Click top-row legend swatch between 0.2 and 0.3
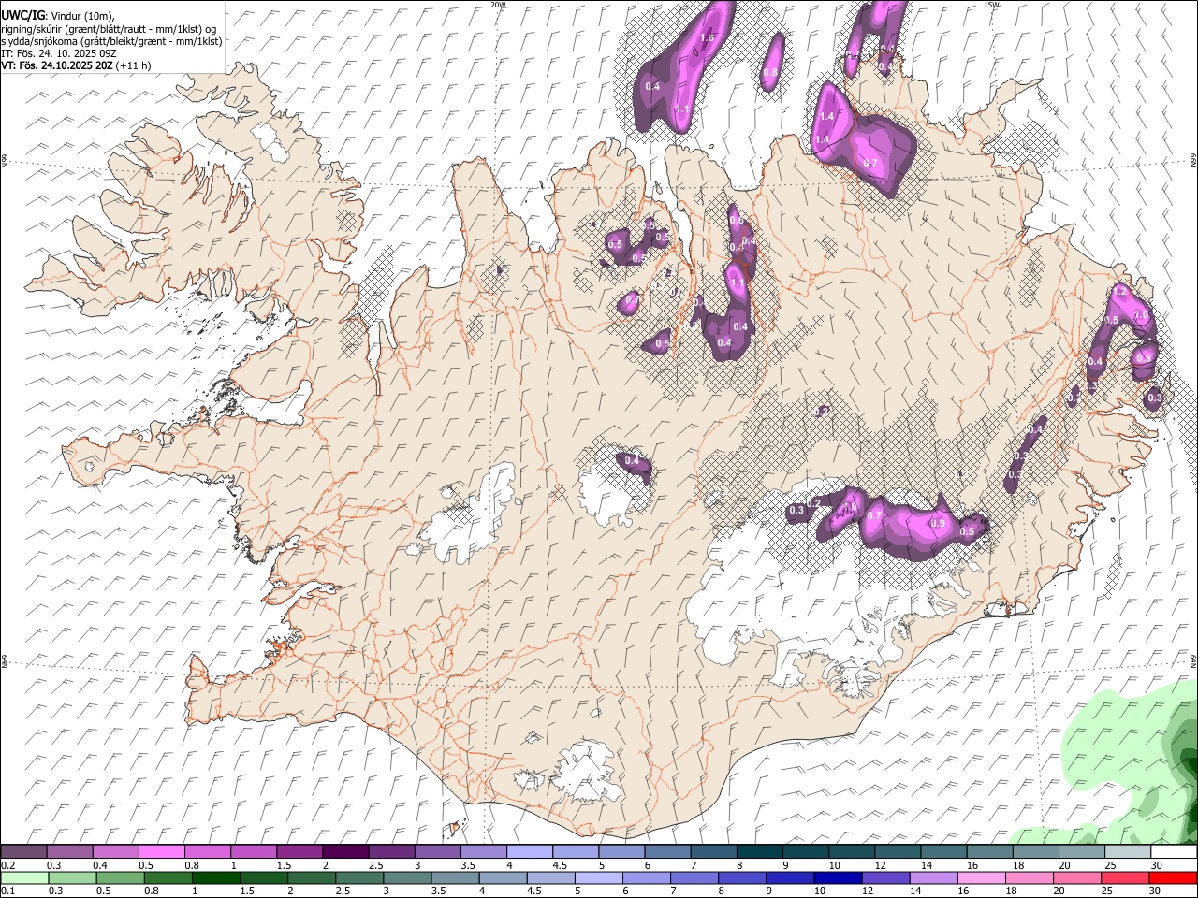Image resolution: width=1198 pixels, height=898 pixels. point(23,852)
